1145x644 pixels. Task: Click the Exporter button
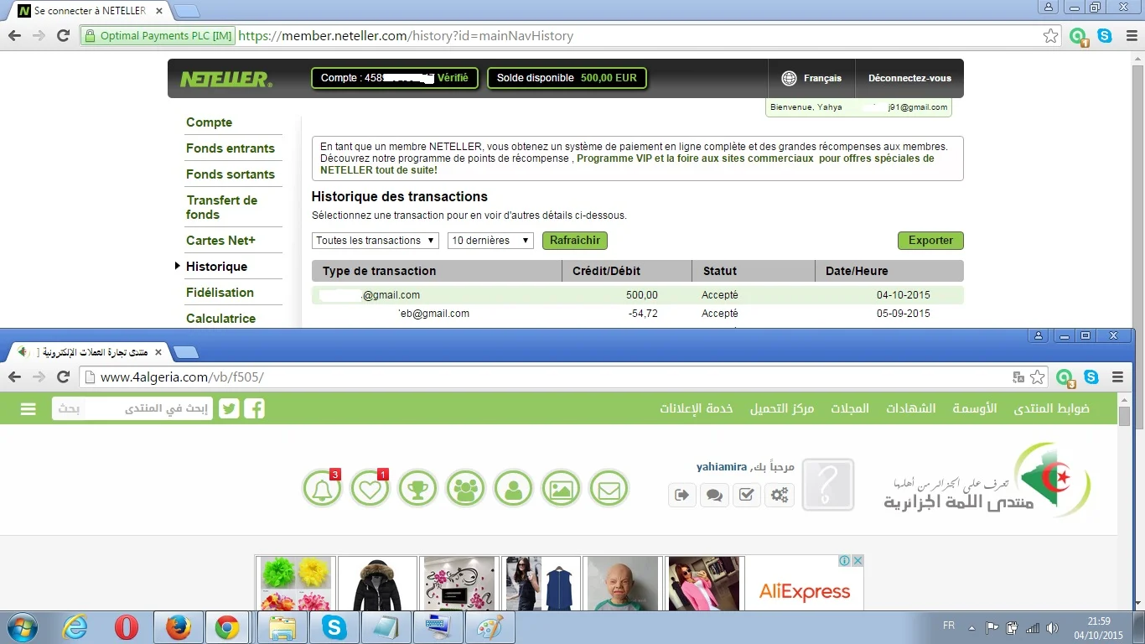930,241
